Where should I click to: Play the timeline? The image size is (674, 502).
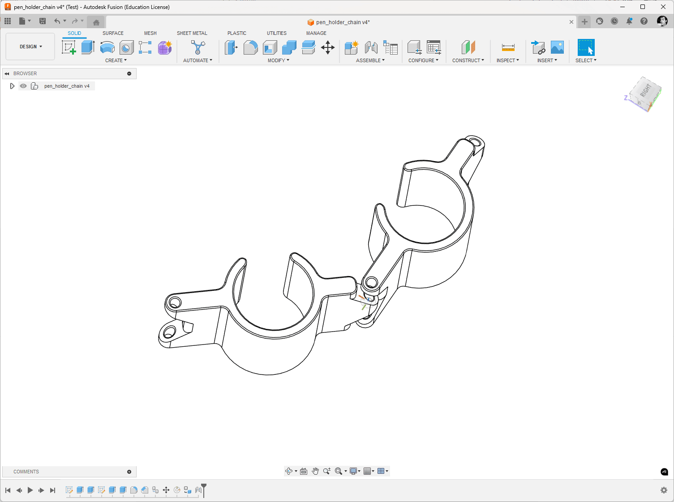tap(30, 490)
